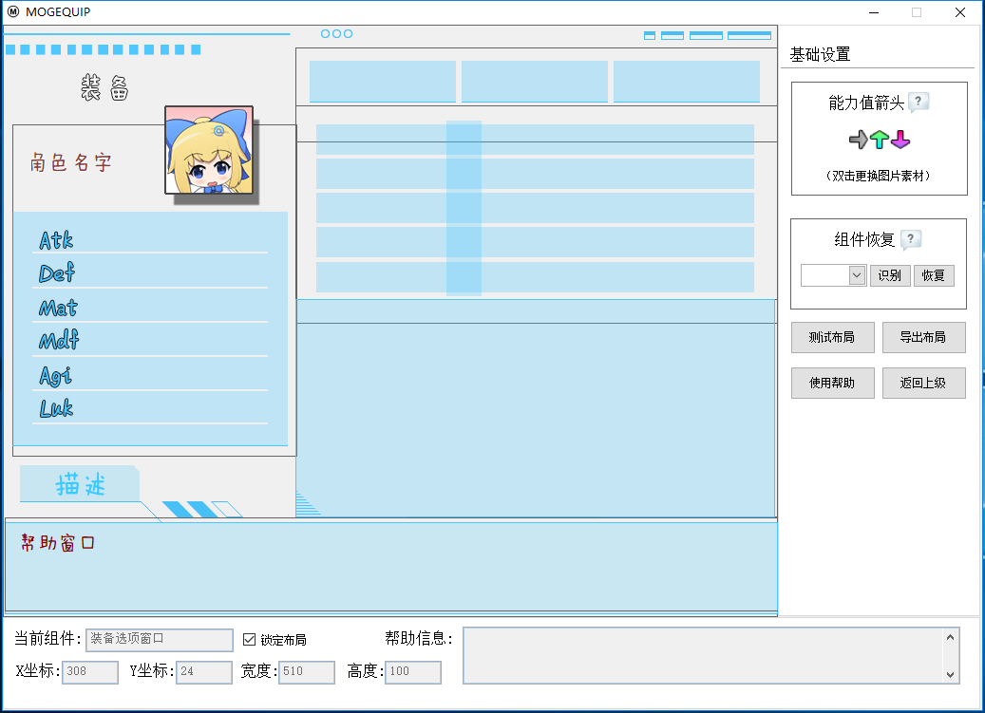Select the green up arrow image

tap(880, 140)
